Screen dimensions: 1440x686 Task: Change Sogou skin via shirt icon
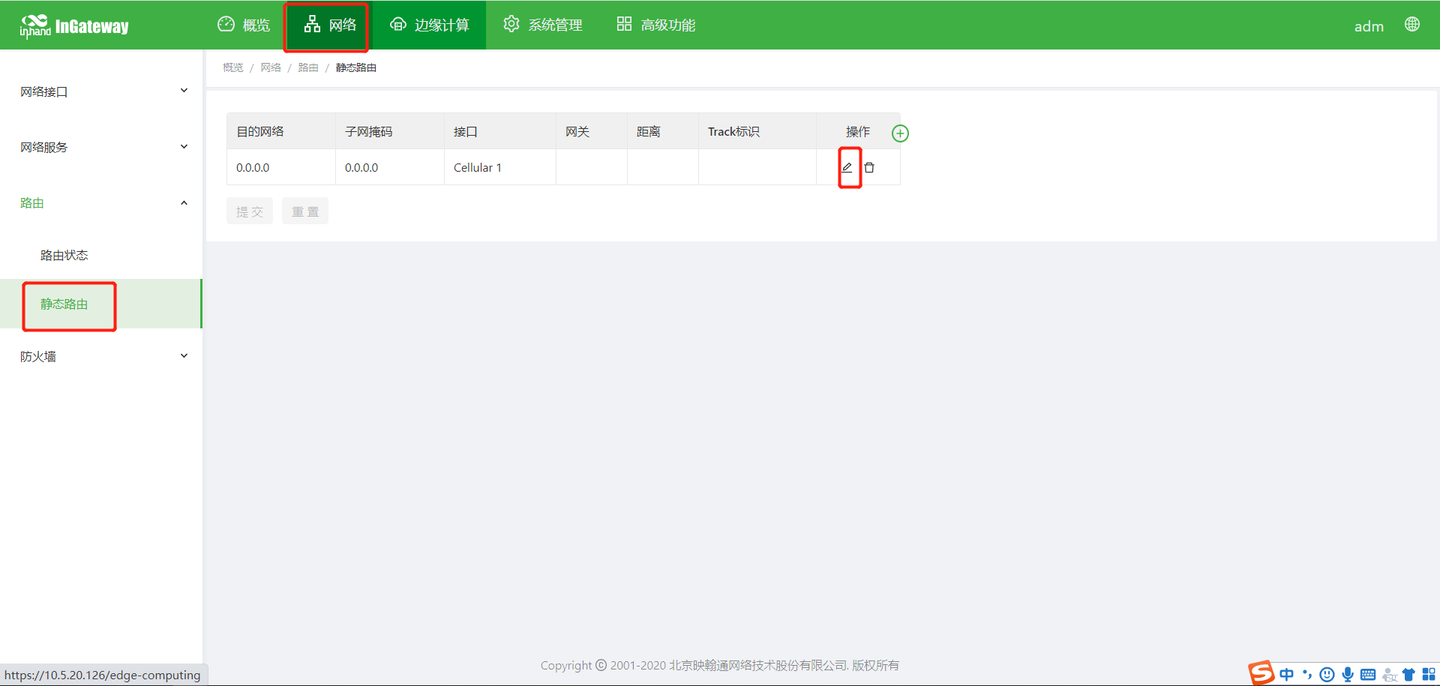pyautogui.click(x=1409, y=674)
